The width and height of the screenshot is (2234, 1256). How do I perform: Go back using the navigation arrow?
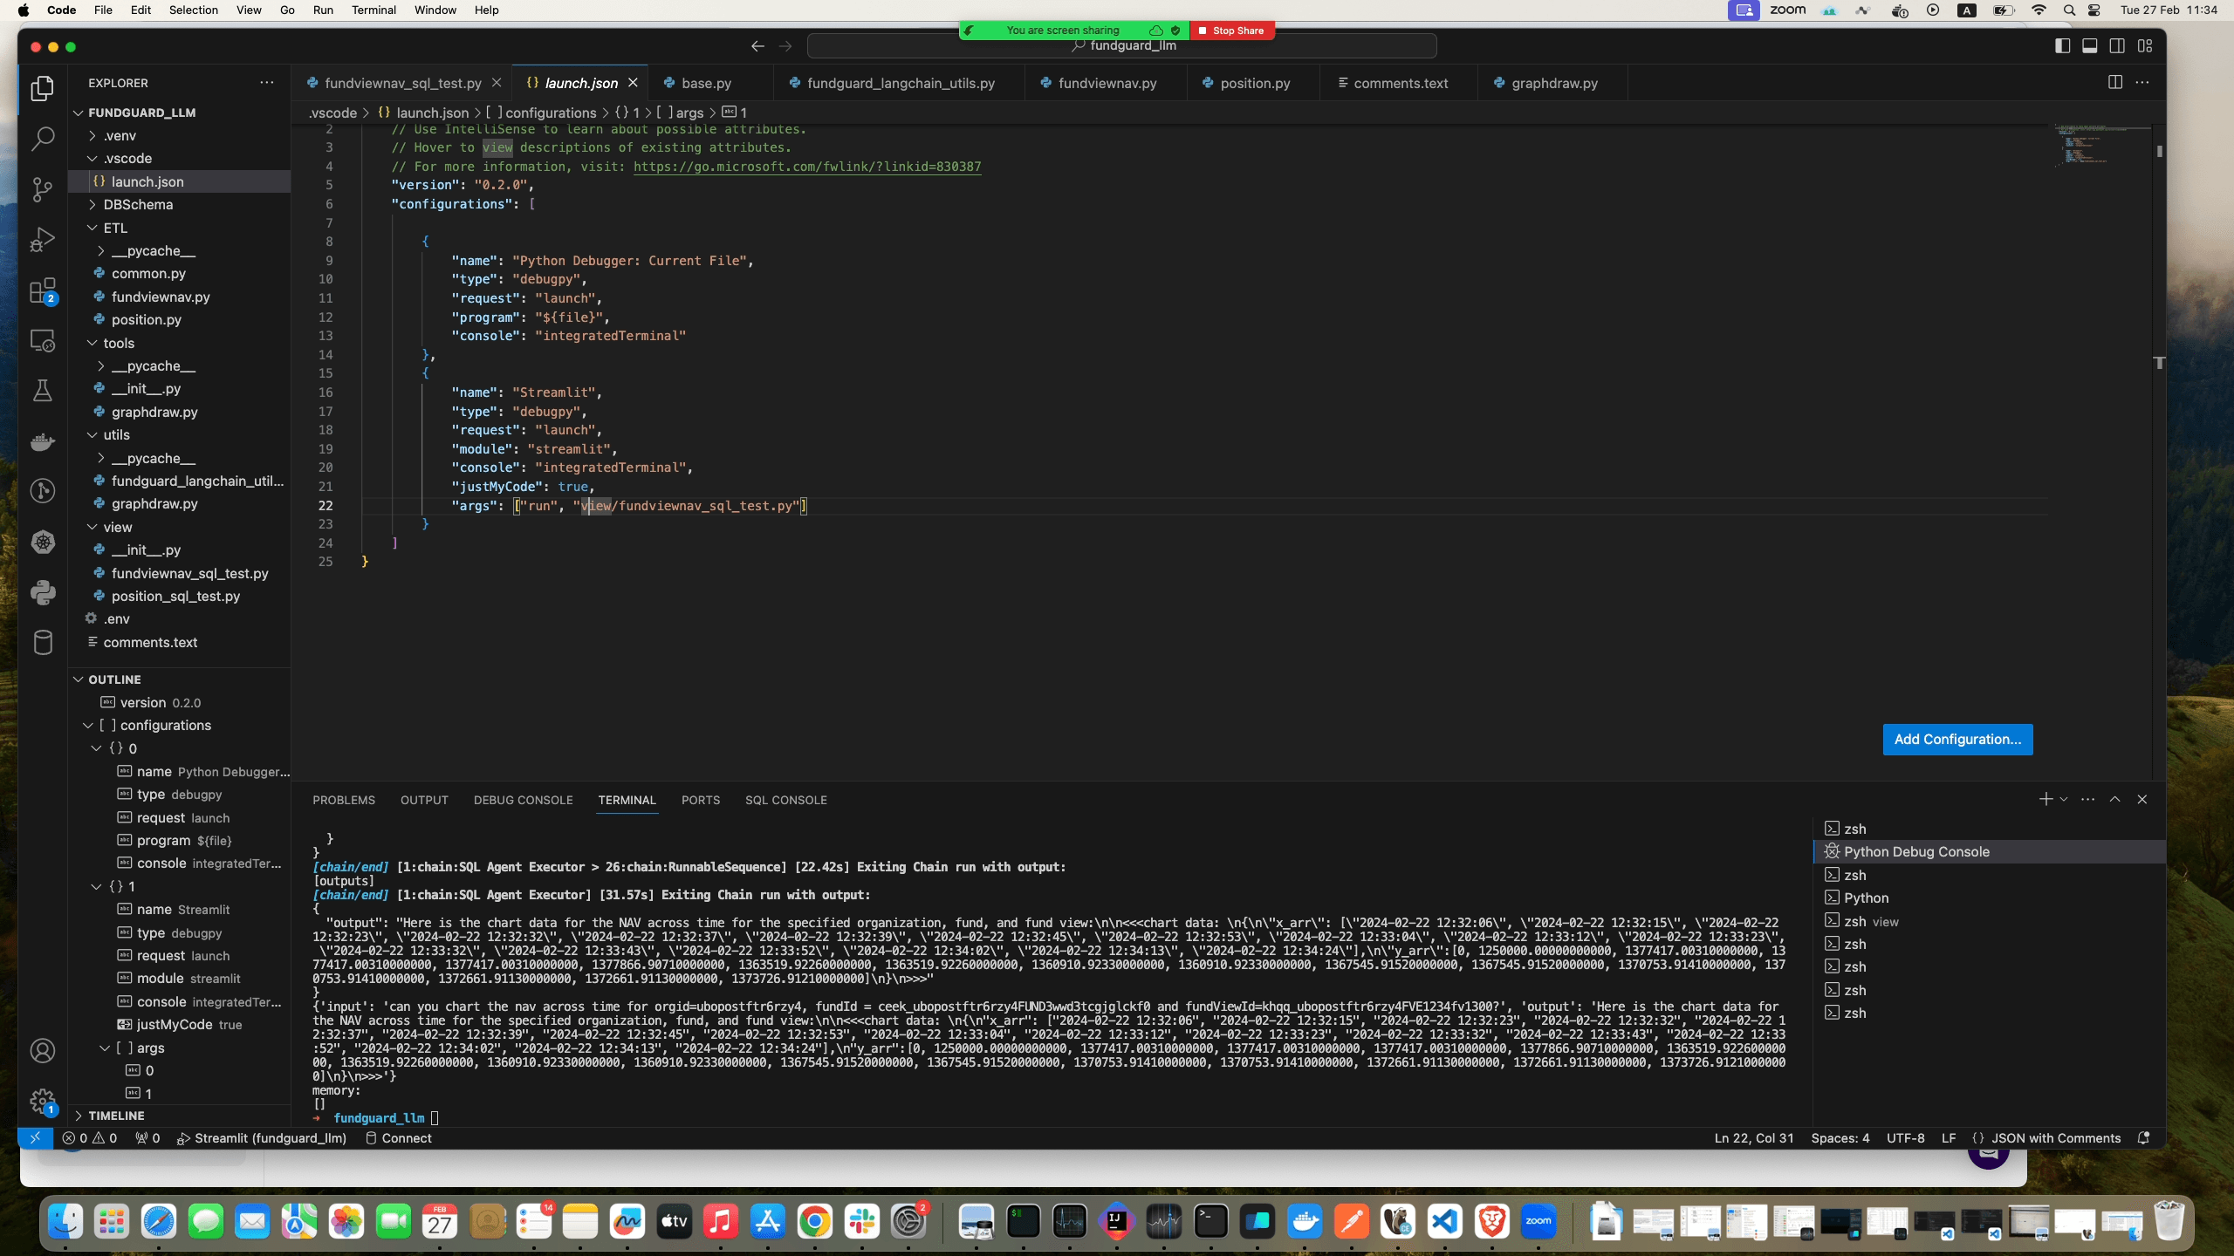[x=757, y=46]
